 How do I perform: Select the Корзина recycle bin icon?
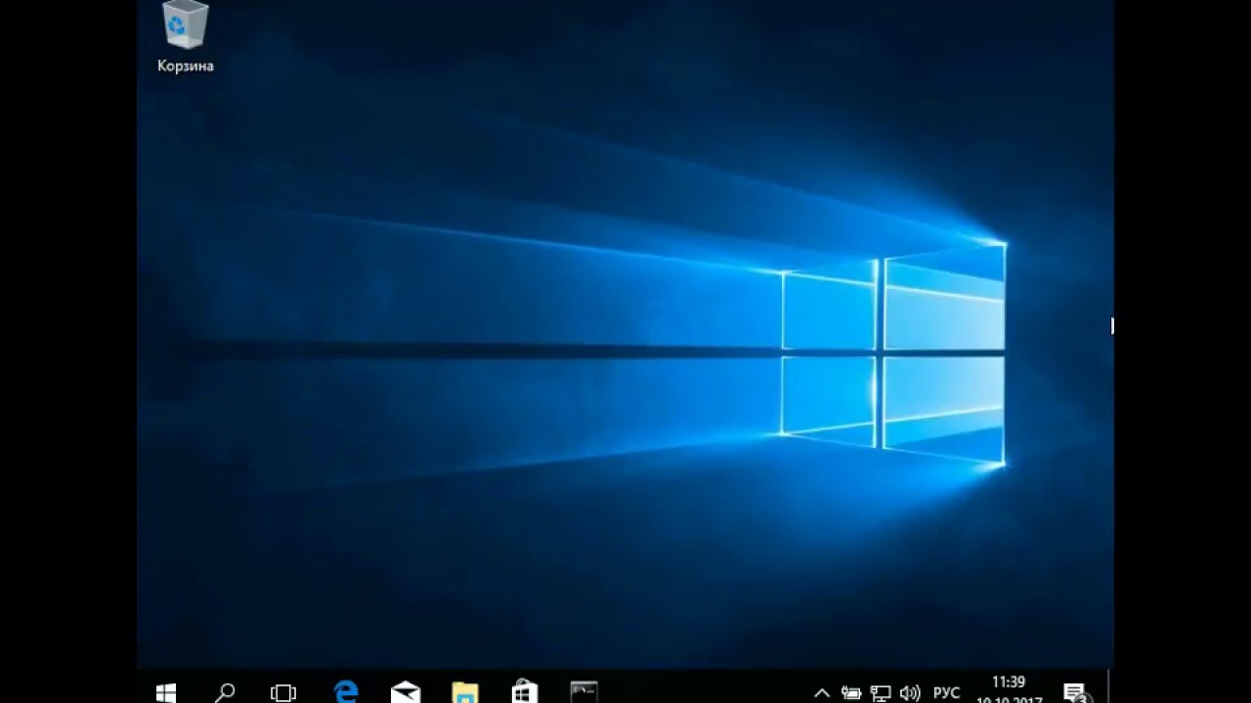coord(186,37)
